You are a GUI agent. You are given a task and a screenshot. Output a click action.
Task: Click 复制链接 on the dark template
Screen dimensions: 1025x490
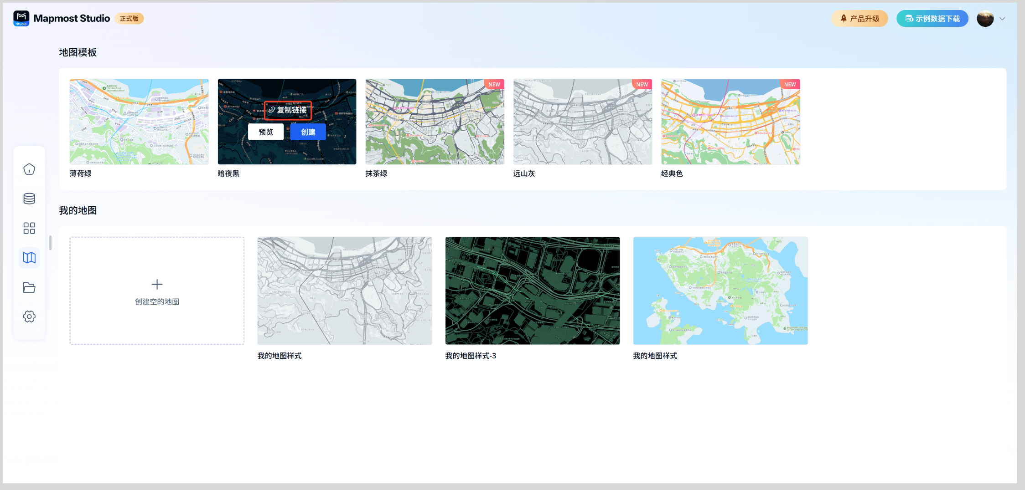288,110
